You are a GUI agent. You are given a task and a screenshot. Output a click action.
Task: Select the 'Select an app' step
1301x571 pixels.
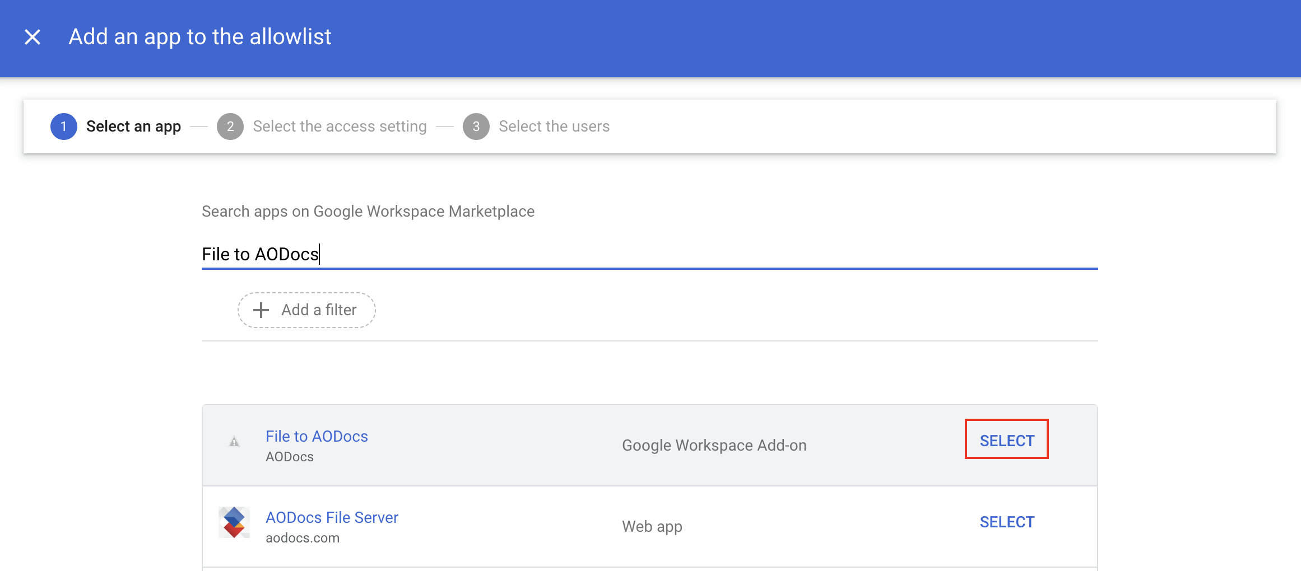click(x=133, y=126)
